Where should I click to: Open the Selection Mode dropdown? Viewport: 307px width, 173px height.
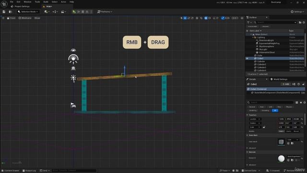[x=28, y=12]
